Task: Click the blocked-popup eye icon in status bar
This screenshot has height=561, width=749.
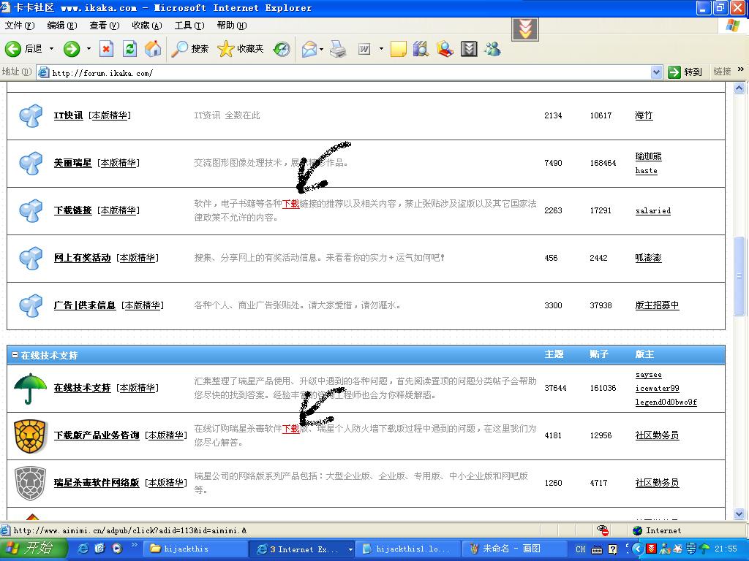Action: 603,530
